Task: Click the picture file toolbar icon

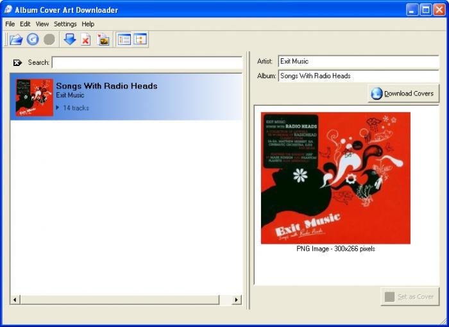Action: tap(103, 40)
